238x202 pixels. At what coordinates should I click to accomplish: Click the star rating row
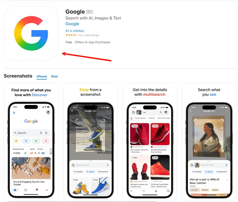pyautogui.click(x=82, y=35)
